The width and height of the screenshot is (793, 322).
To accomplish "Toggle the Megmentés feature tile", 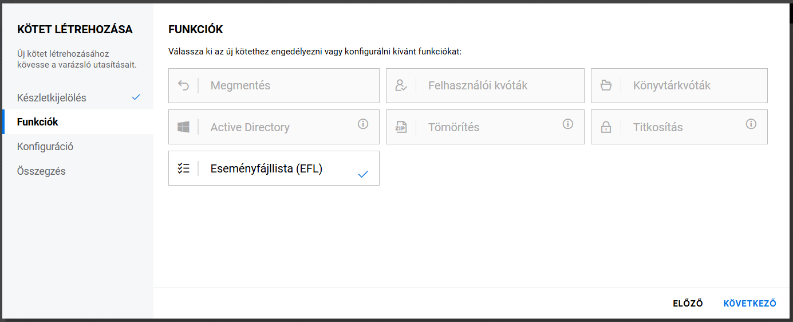I will [x=274, y=85].
